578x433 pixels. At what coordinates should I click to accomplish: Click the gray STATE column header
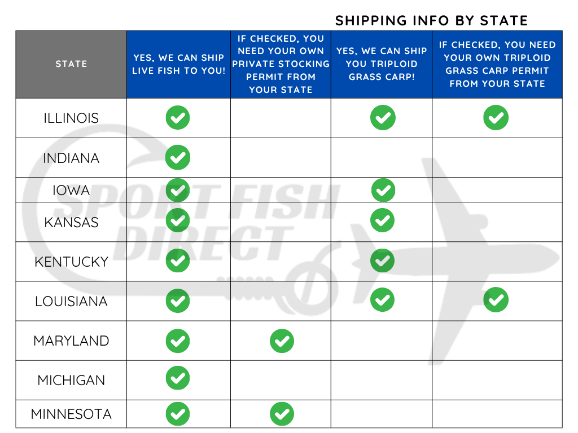(x=71, y=64)
